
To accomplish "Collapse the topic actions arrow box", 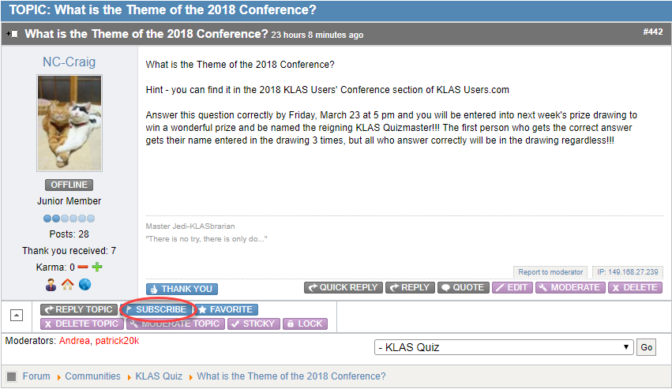I will pyautogui.click(x=16, y=315).
